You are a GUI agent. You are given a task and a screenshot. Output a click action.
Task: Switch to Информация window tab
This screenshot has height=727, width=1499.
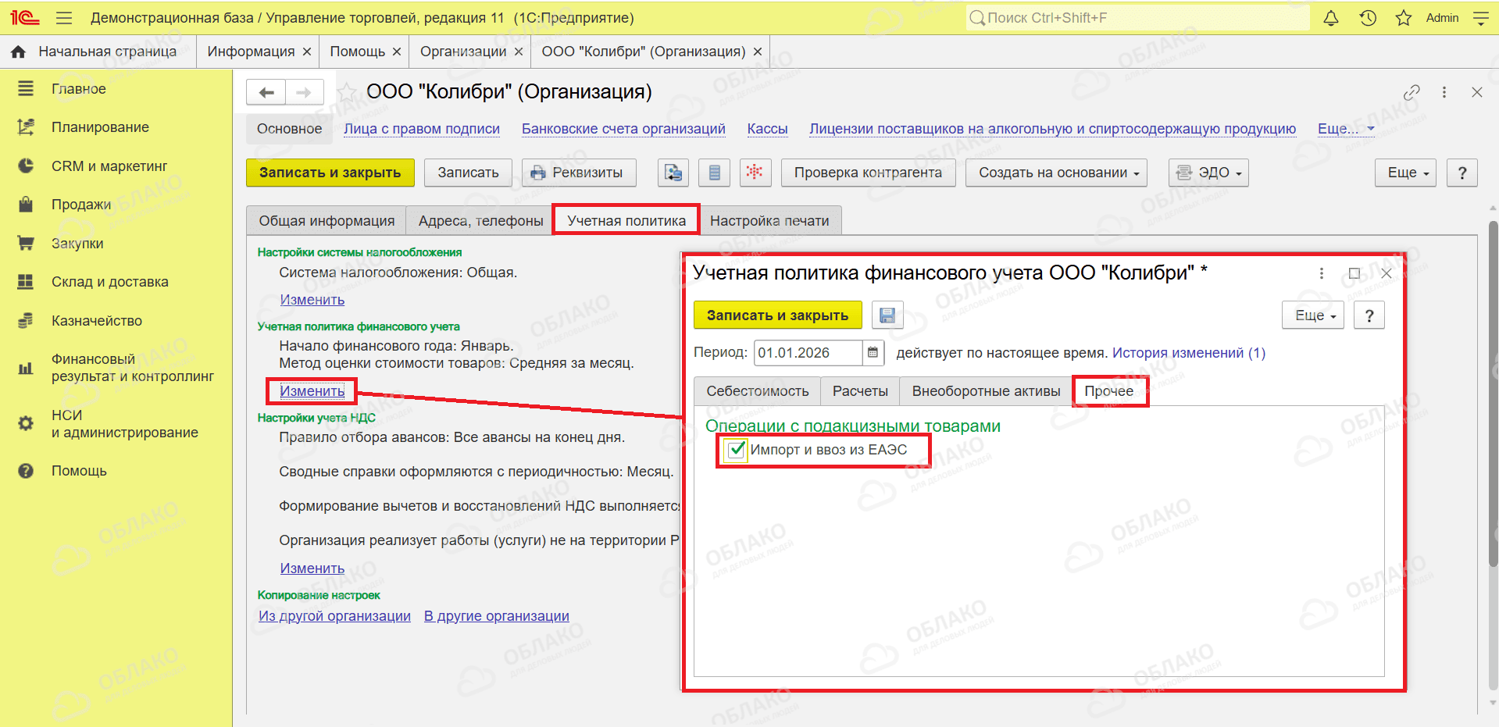click(251, 52)
